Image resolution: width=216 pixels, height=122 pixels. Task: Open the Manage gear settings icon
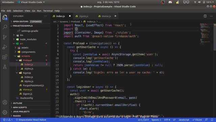click(5, 112)
